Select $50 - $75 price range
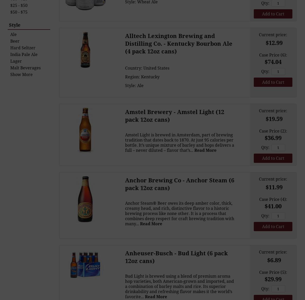The height and width of the screenshot is (300, 305). pos(19,12)
